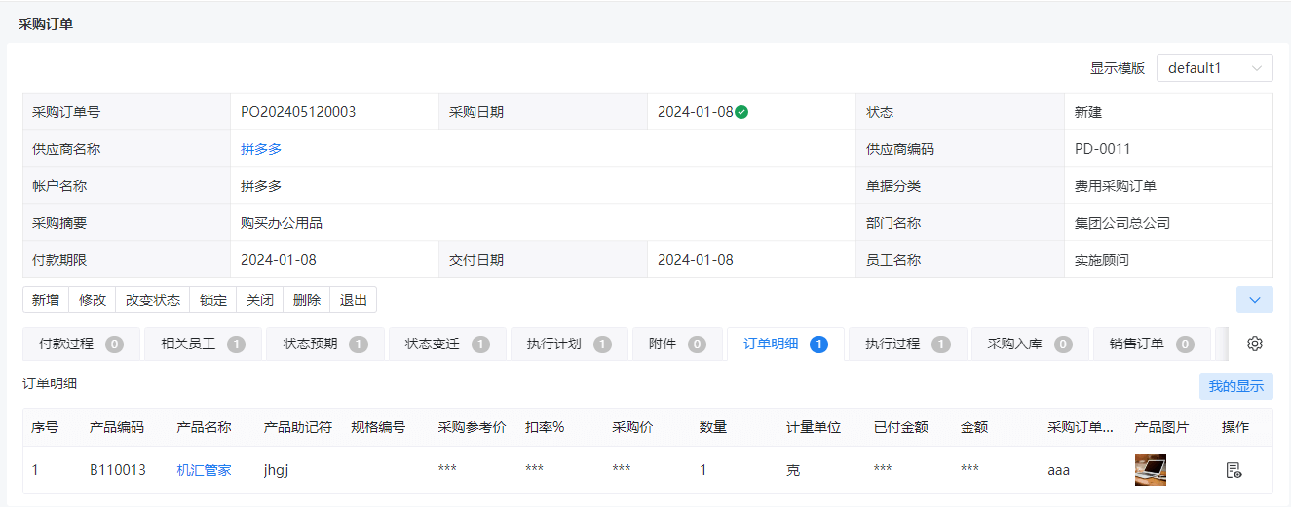Click the 新增 button
Image resolution: width=1291 pixels, height=507 pixels.
46,300
